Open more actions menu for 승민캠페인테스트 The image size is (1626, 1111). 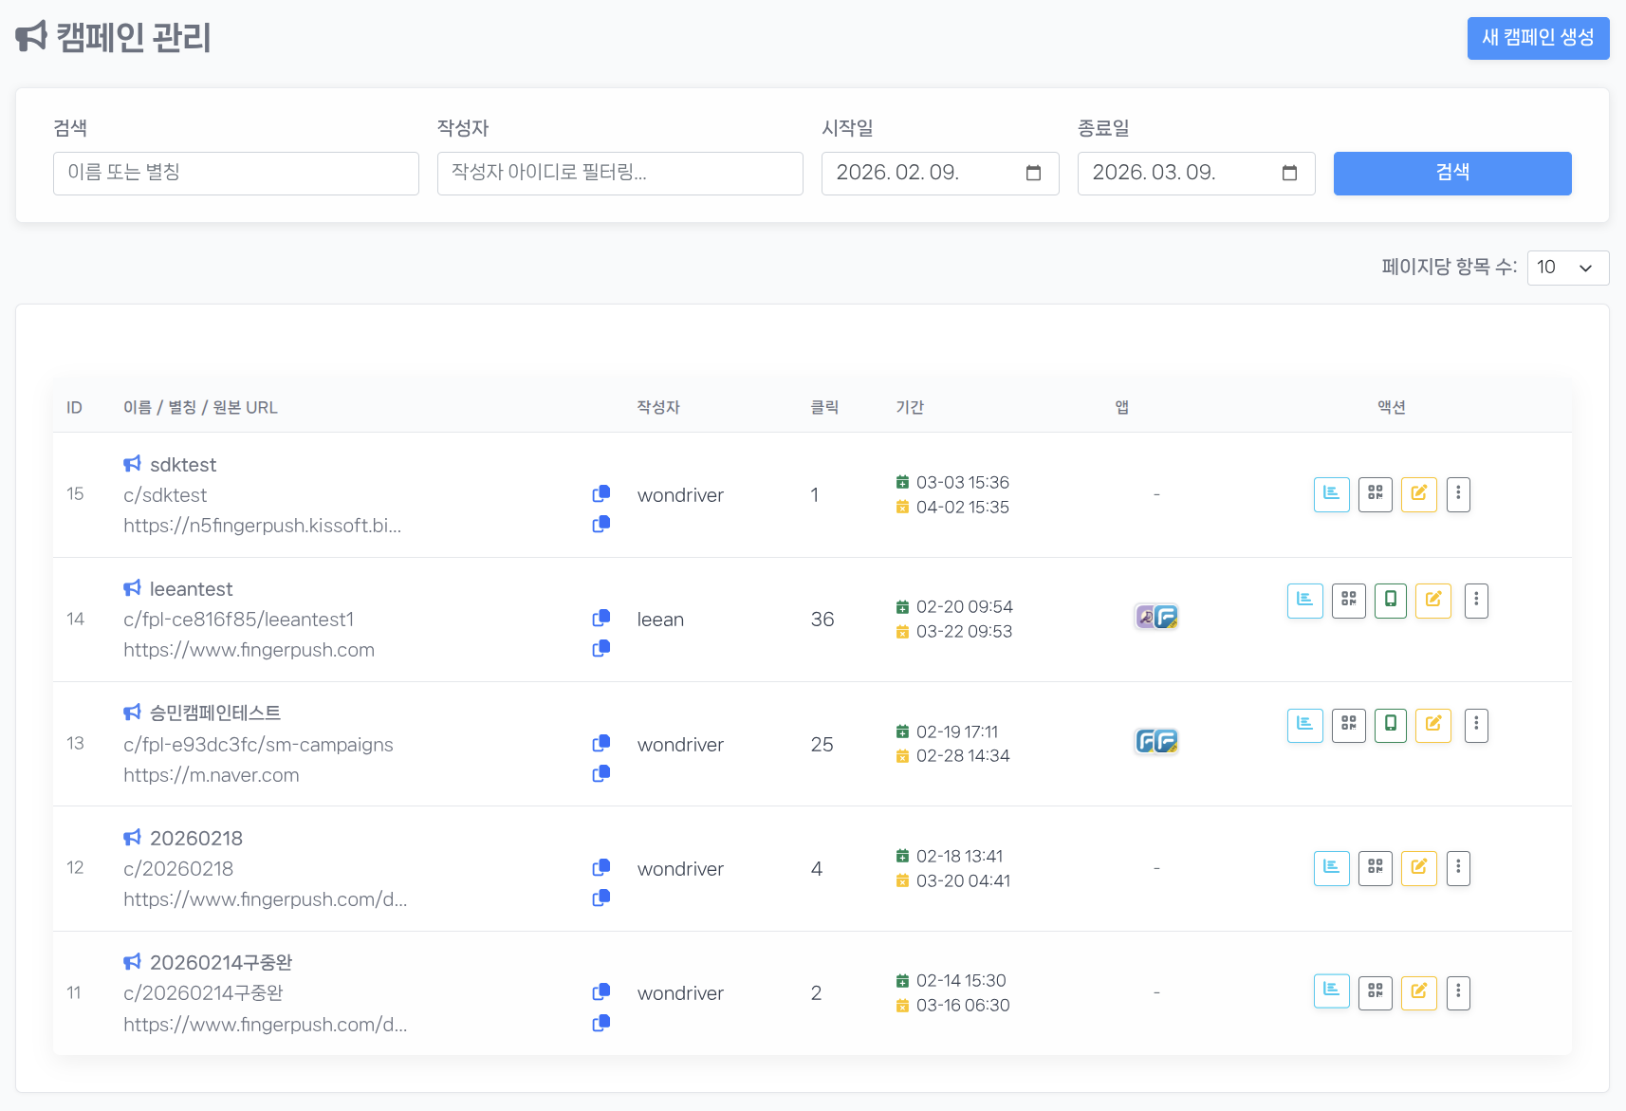[x=1475, y=725]
